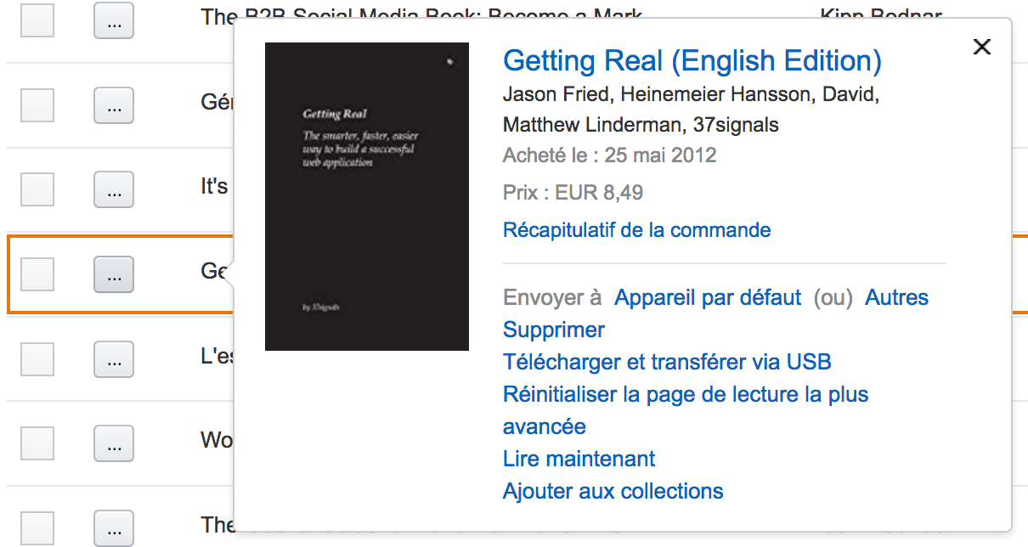This screenshot has width=1028, height=547.
Task: Open the ... actions button on the Wo row
Action: 114,444
